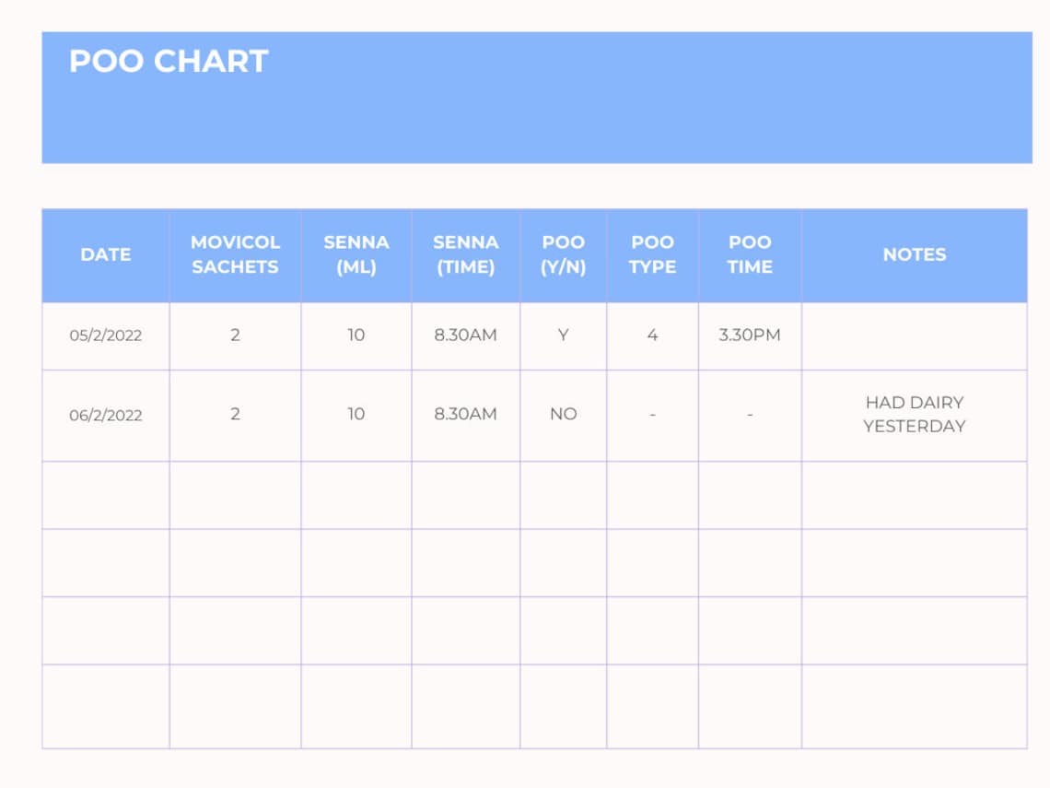The height and width of the screenshot is (788, 1050).
Task: Click the 10 value under SENNA (ML)
Action: 356,335
